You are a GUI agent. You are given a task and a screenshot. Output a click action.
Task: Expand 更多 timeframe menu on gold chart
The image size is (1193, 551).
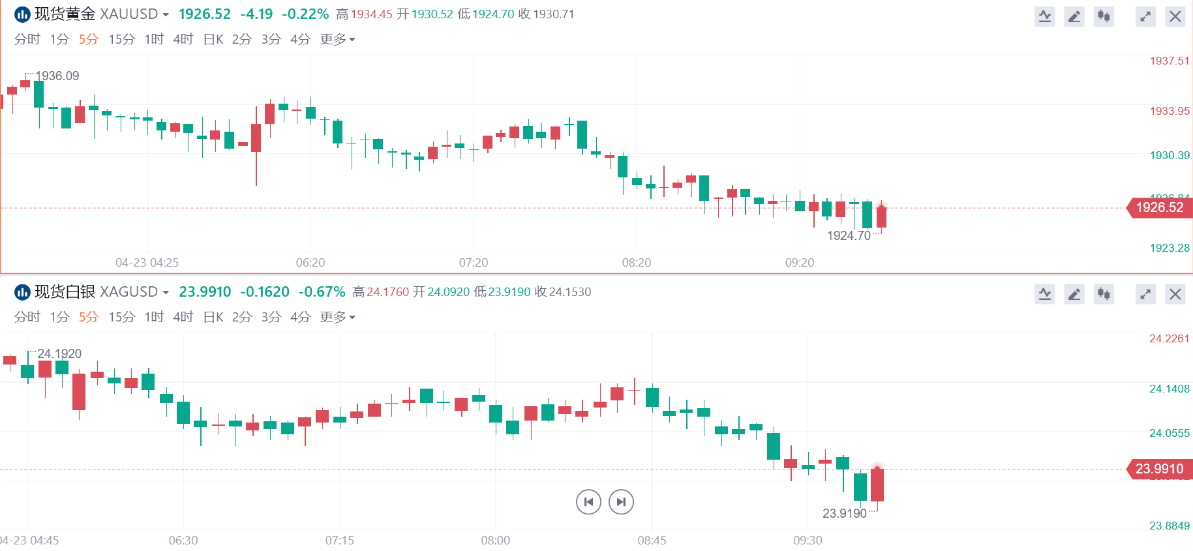tap(337, 40)
